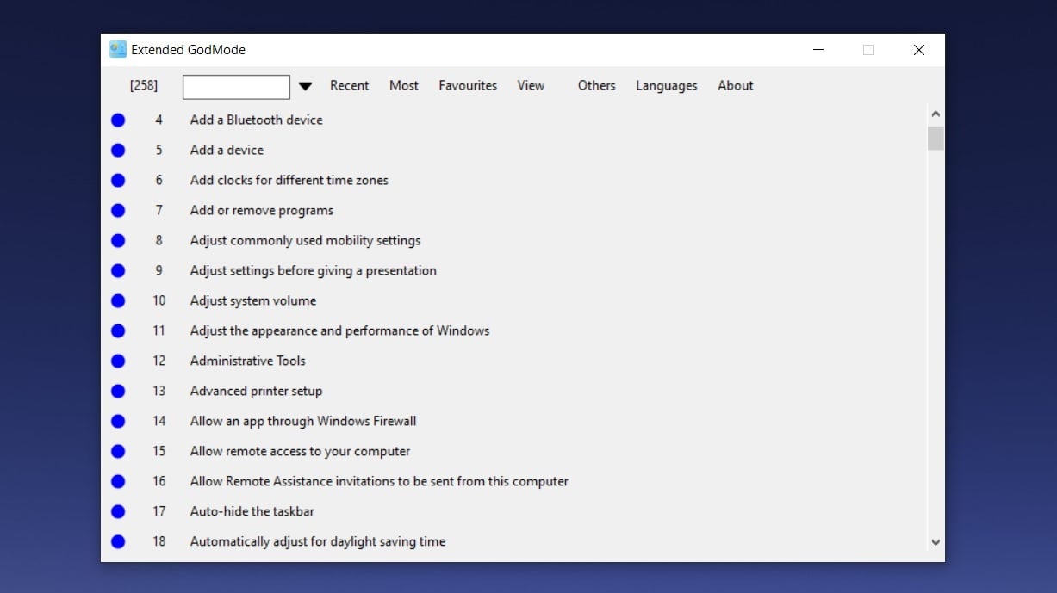Select Add or remove programs
The height and width of the screenshot is (593, 1057).
262,210
